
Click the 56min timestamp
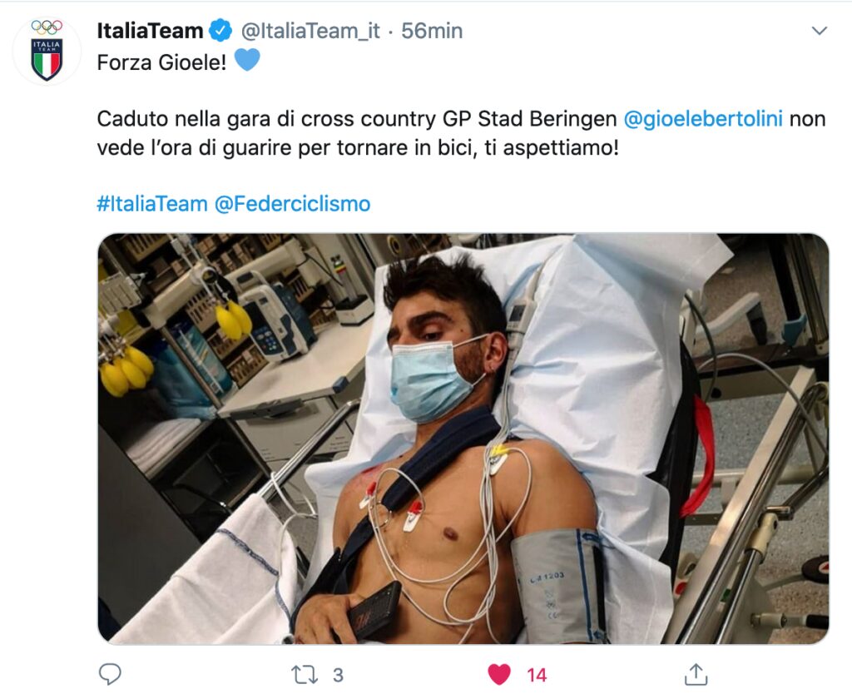432,31
